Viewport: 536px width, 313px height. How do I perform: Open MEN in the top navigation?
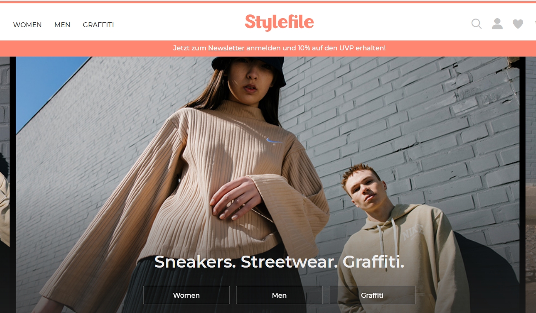[x=62, y=25]
